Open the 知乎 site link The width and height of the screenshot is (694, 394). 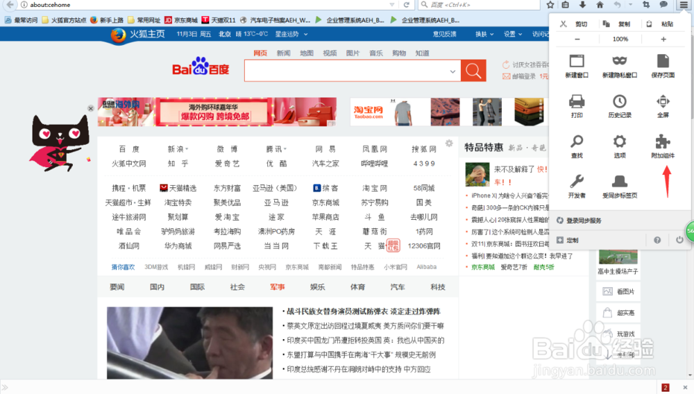point(178,164)
